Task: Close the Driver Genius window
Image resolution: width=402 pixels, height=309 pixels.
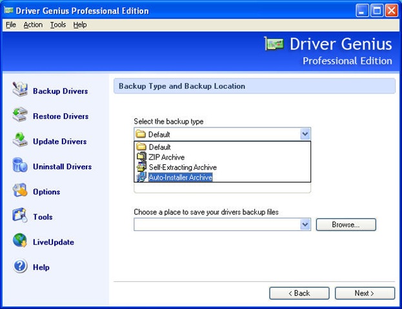Action: 392,10
